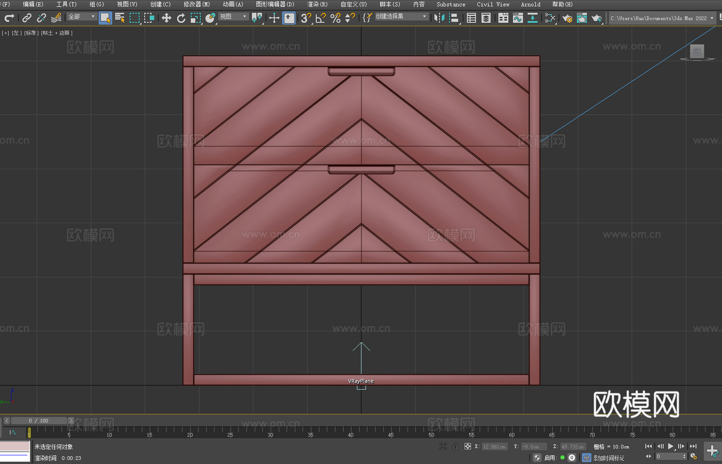The width and height of the screenshot is (722, 464).
Task: Open the 渲染(R) menu
Action: [317, 4]
